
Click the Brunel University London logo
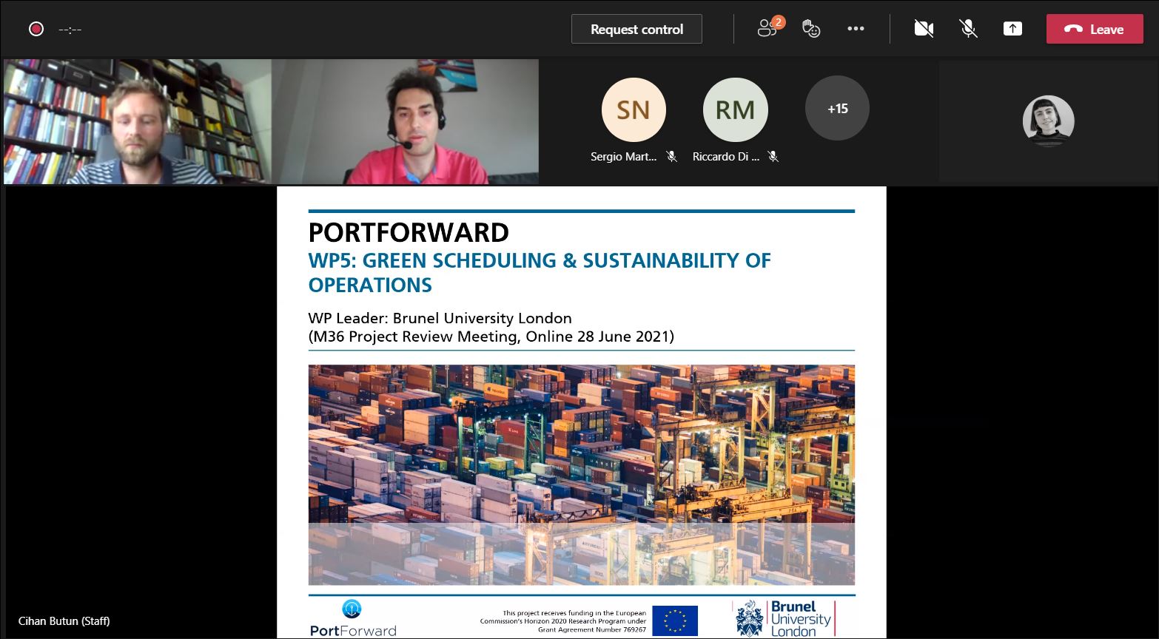tap(785, 618)
